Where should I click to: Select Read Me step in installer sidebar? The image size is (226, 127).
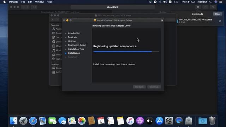click(x=72, y=37)
